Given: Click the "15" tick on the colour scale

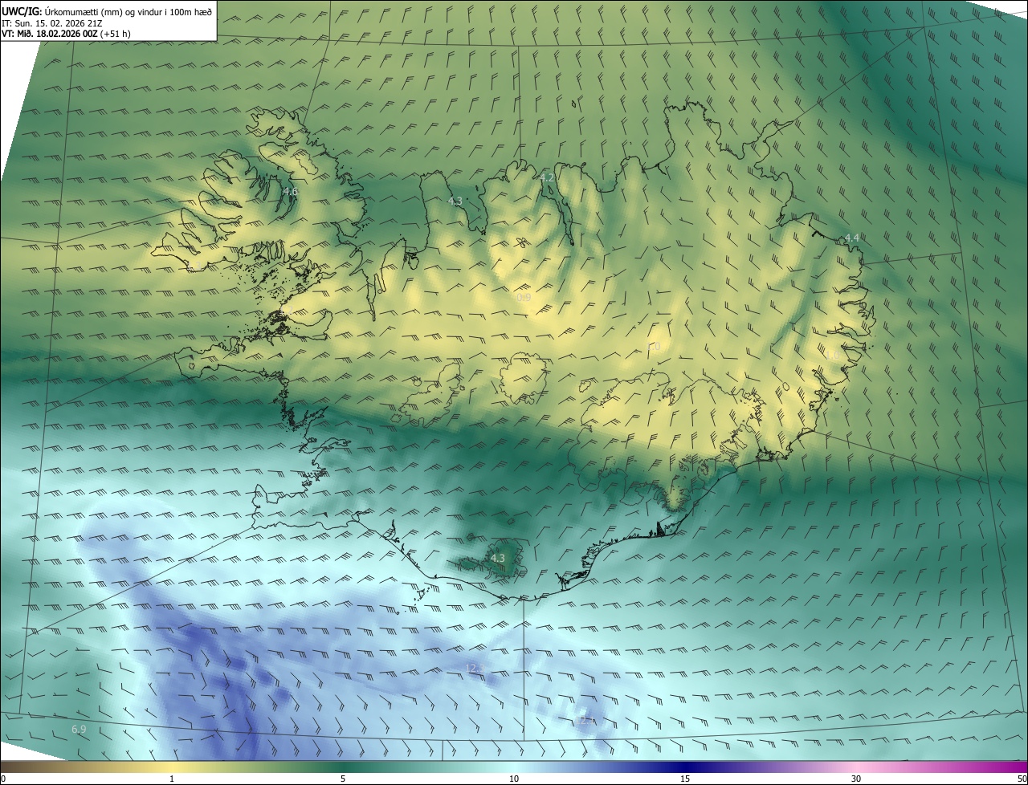Looking at the screenshot, I should coord(685,779).
